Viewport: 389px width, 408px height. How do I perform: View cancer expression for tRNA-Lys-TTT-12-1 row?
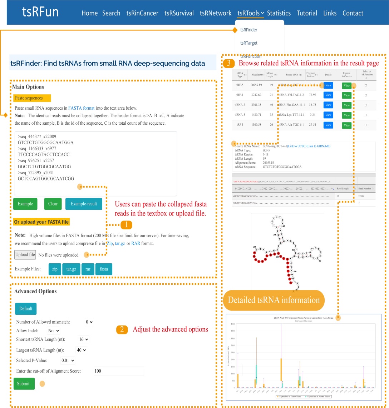[346, 115]
